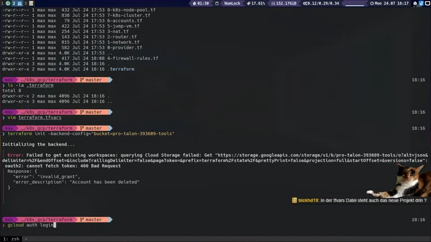Click the 4-firewall-rules.tf file entry
Screen dimensions: 431x242
click(132, 58)
